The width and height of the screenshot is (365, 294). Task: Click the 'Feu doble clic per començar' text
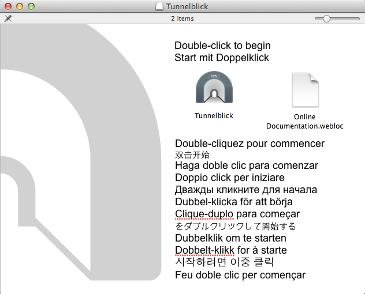(240, 275)
